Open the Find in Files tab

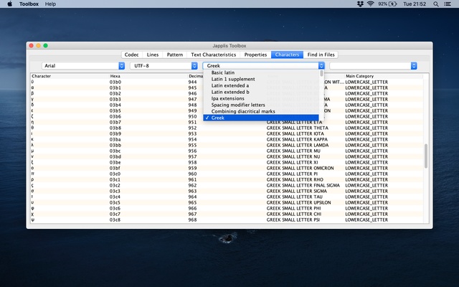[x=321, y=55]
